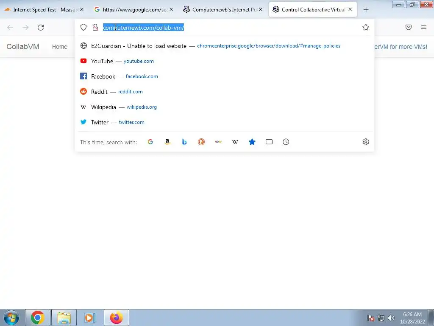434x326 pixels.
Task: Click the CollabVM site logo
Action: point(23,47)
